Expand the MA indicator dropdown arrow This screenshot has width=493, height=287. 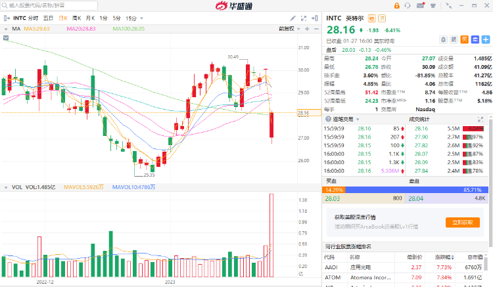(x=6, y=29)
